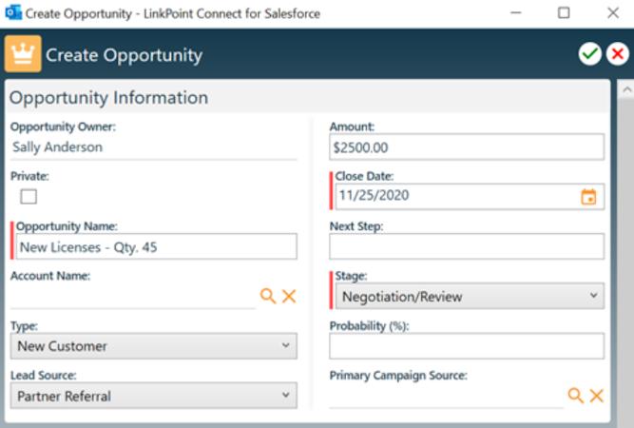Toggle the Private checkbox
Viewport: 634px width, 428px height.
pyautogui.click(x=29, y=197)
